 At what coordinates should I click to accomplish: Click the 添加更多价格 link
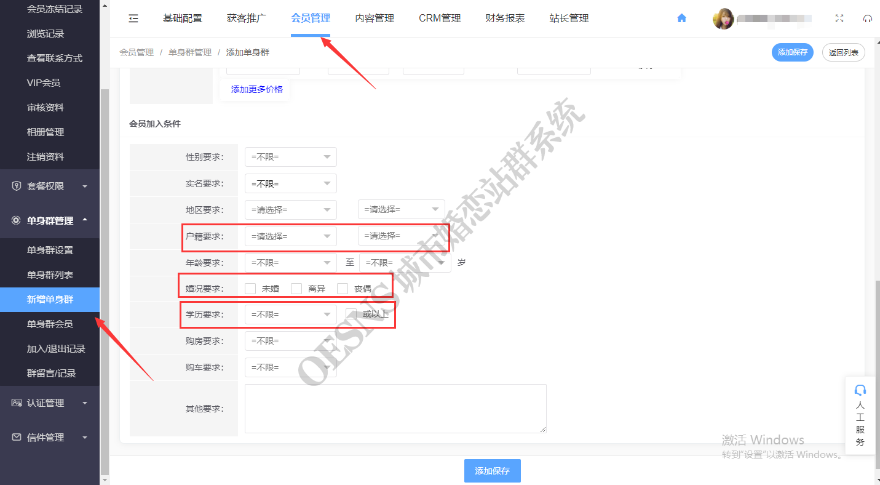coord(257,89)
